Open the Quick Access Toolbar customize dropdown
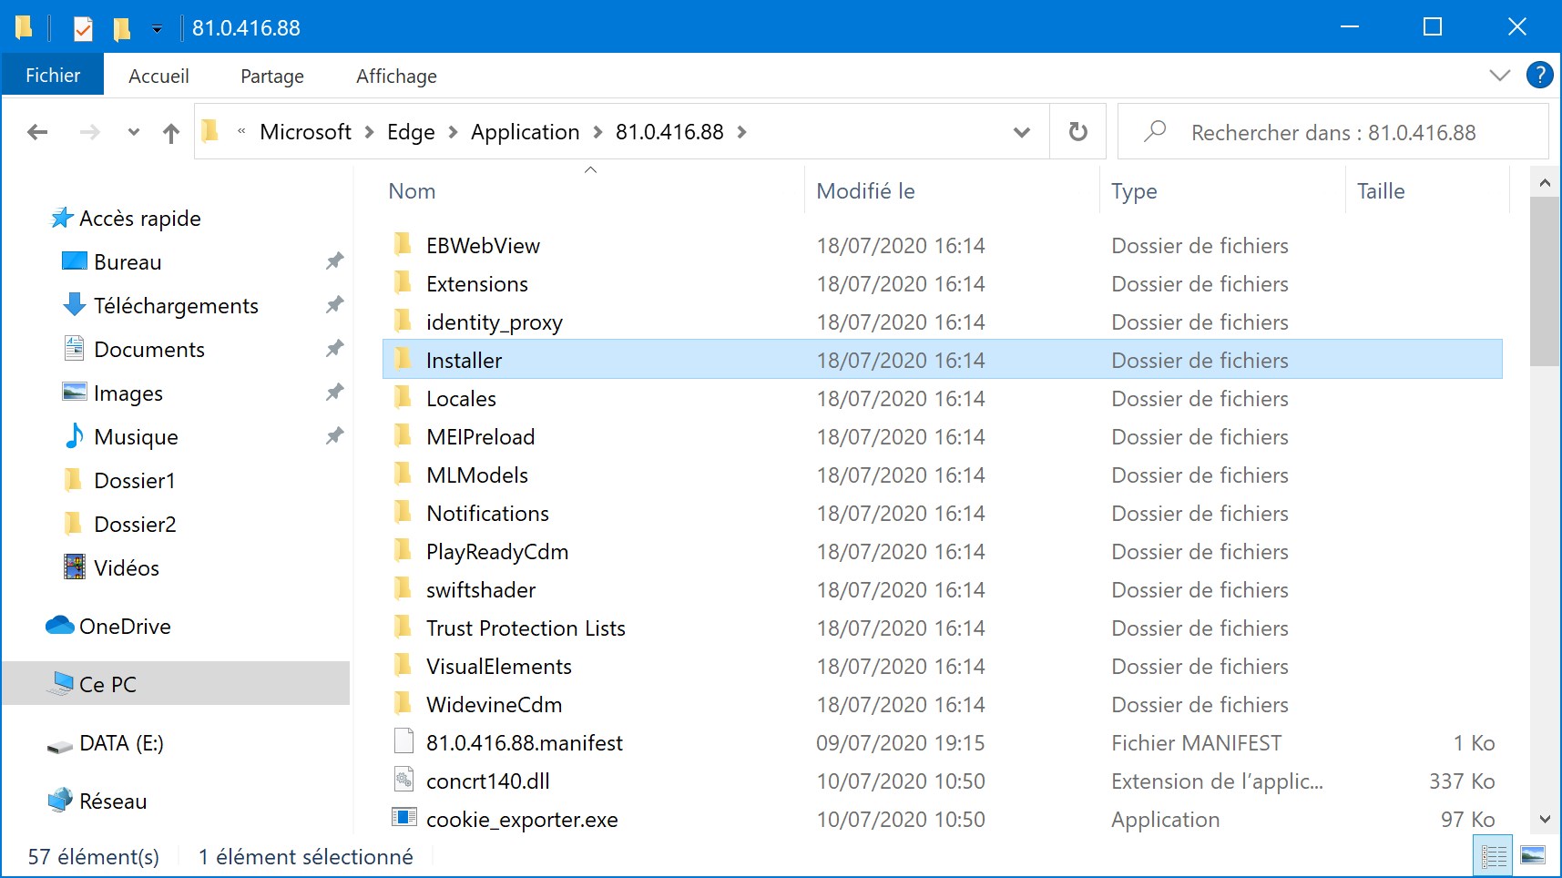 157,29
